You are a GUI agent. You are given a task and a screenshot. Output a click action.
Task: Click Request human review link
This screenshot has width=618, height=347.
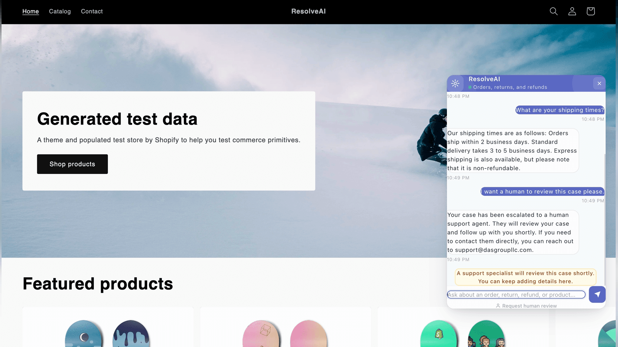[x=526, y=306]
